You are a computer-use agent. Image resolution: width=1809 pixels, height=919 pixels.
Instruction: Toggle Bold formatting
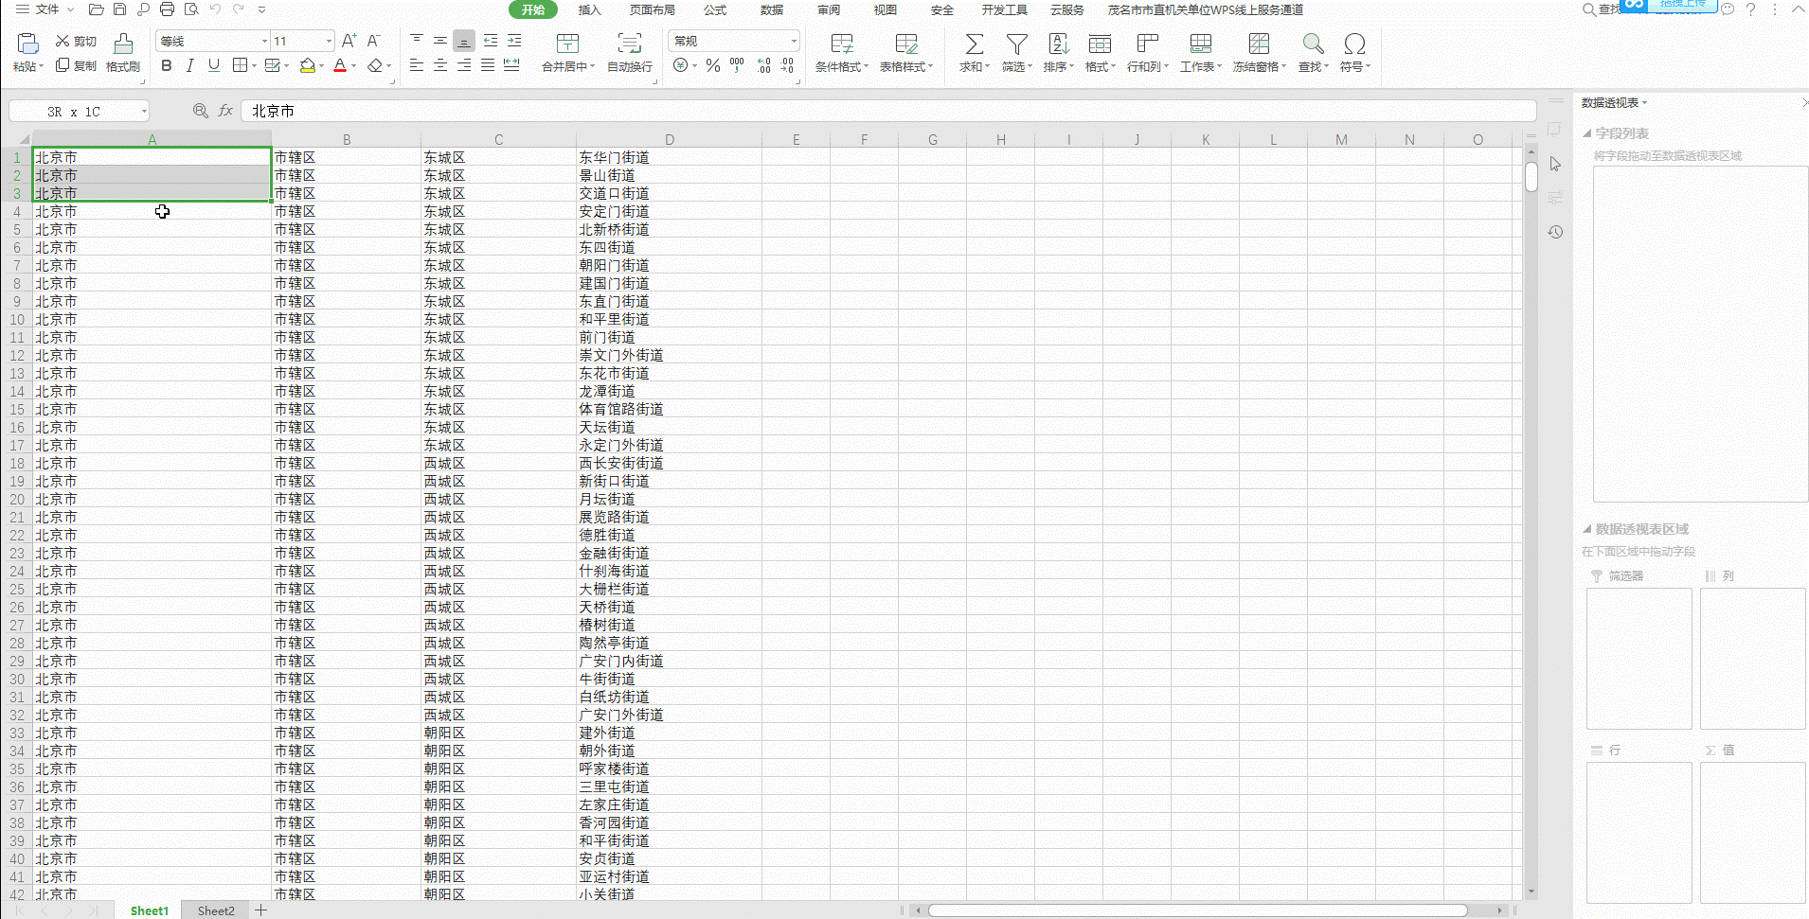click(167, 65)
